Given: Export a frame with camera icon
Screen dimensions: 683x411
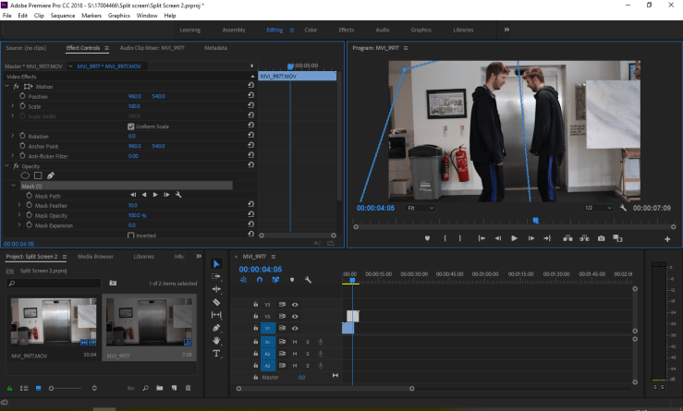Looking at the screenshot, I should pos(601,238).
